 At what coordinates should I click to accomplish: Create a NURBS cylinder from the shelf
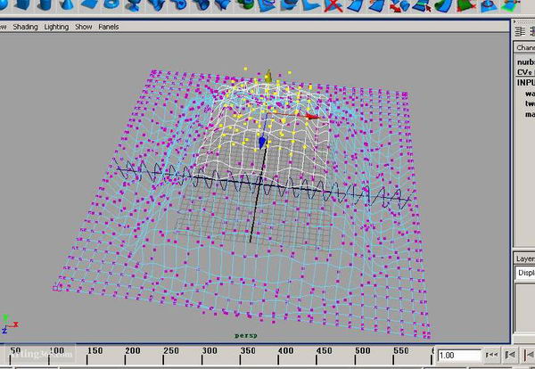45,4
